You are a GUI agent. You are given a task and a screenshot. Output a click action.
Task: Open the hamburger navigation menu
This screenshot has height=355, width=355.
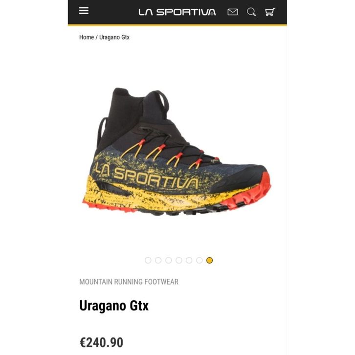[84, 11]
